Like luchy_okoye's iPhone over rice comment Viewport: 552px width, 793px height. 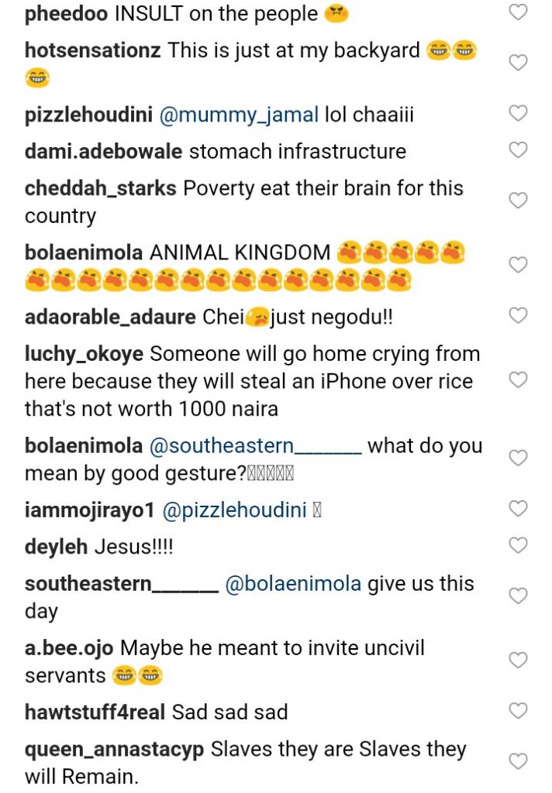[x=517, y=379]
